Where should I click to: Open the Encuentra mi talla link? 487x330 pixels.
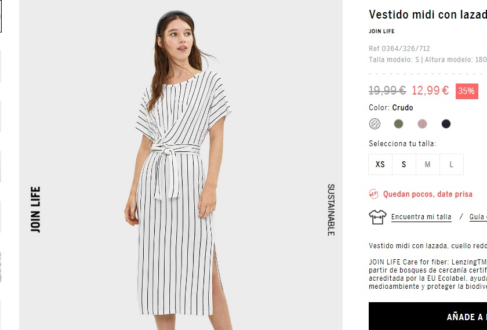421,217
